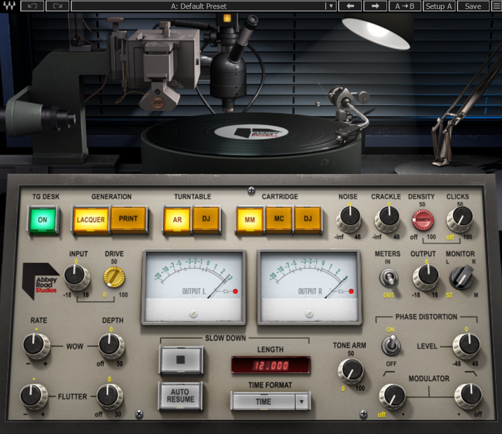The width and height of the screenshot is (502, 434).
Task: Click the TONE ARM label
Action: coord(349,345)
